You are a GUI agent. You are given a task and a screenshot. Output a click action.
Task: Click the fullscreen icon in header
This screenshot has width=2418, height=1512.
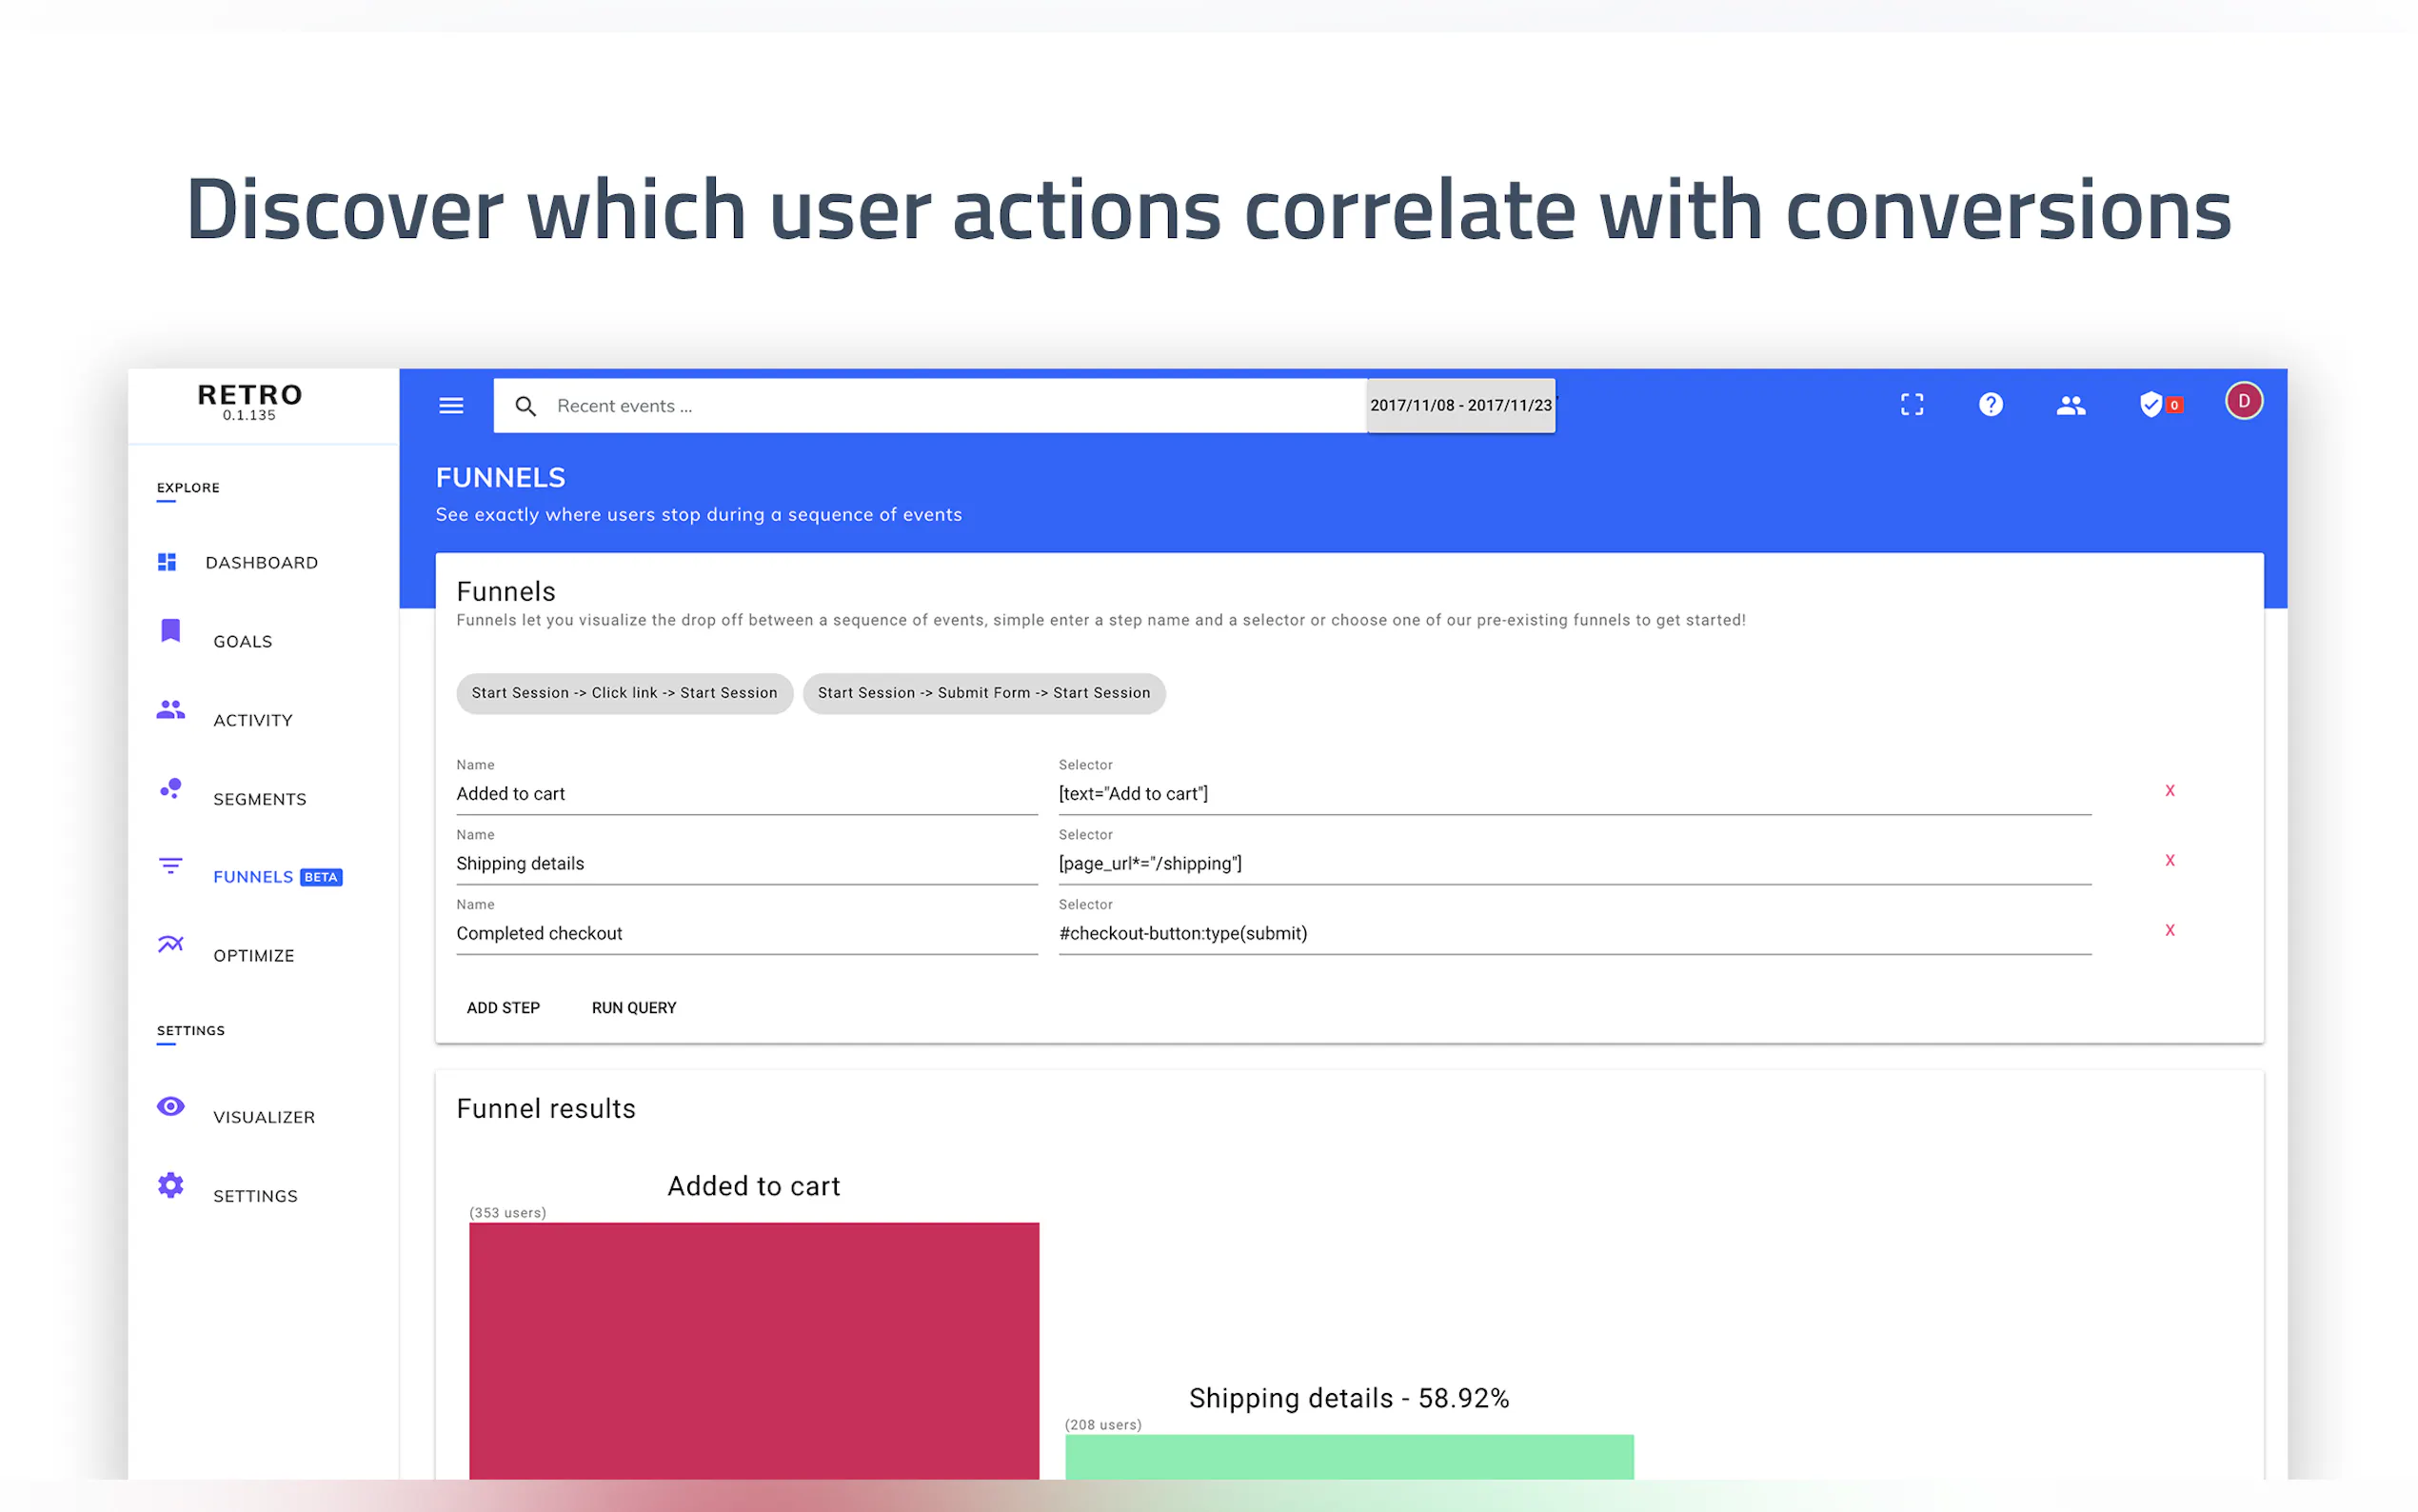click(x=1912, y=404)
